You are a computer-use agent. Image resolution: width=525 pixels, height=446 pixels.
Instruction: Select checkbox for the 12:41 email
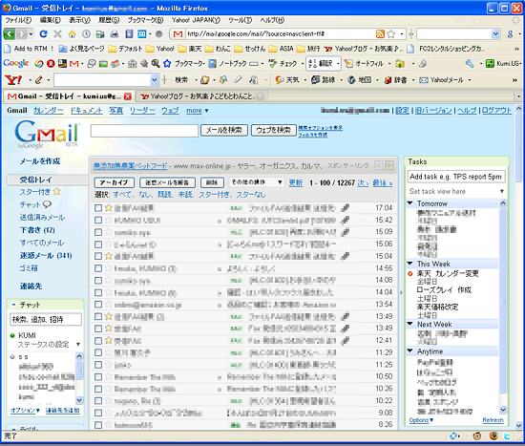[x=98, y=341]
